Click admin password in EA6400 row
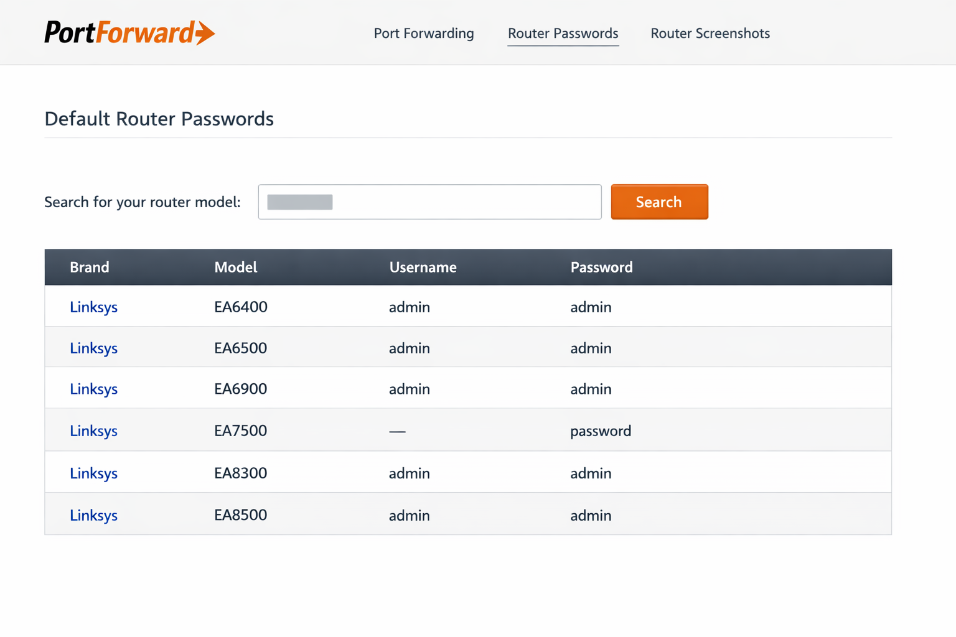This screenshot has width=956, height=637. tap(591, 307)
